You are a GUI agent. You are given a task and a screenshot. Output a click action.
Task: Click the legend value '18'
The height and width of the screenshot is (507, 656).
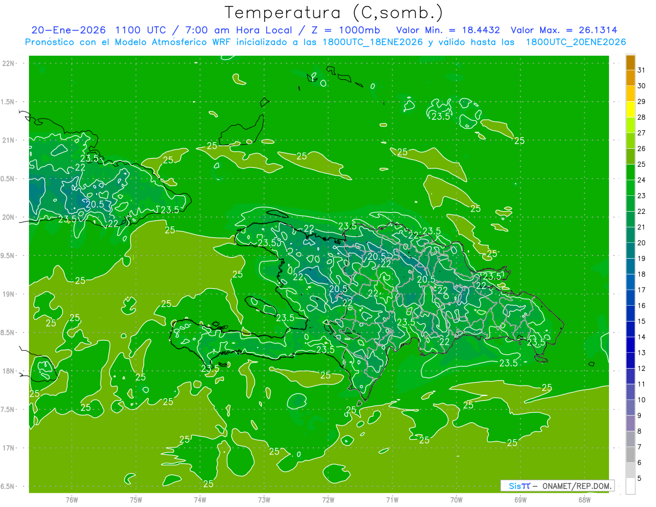pyautogui.click(x=641, y=274)
